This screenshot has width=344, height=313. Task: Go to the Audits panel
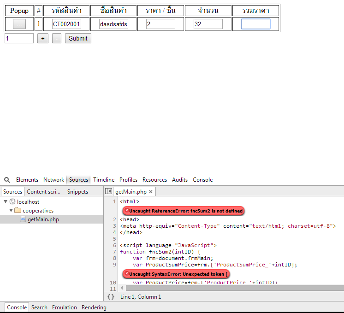(180, 180)
